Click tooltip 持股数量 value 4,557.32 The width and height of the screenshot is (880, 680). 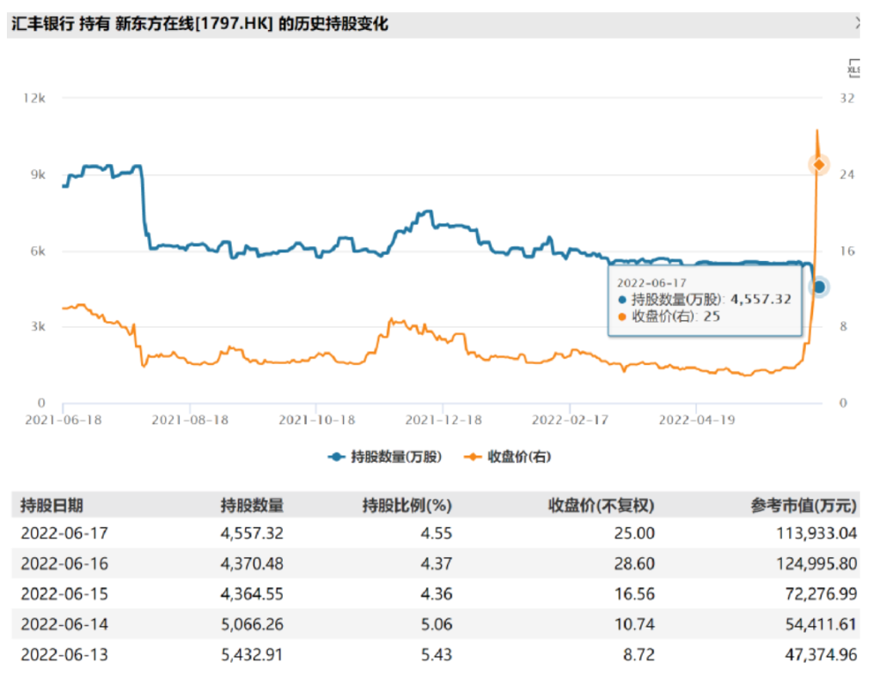[x=761, y=300]
